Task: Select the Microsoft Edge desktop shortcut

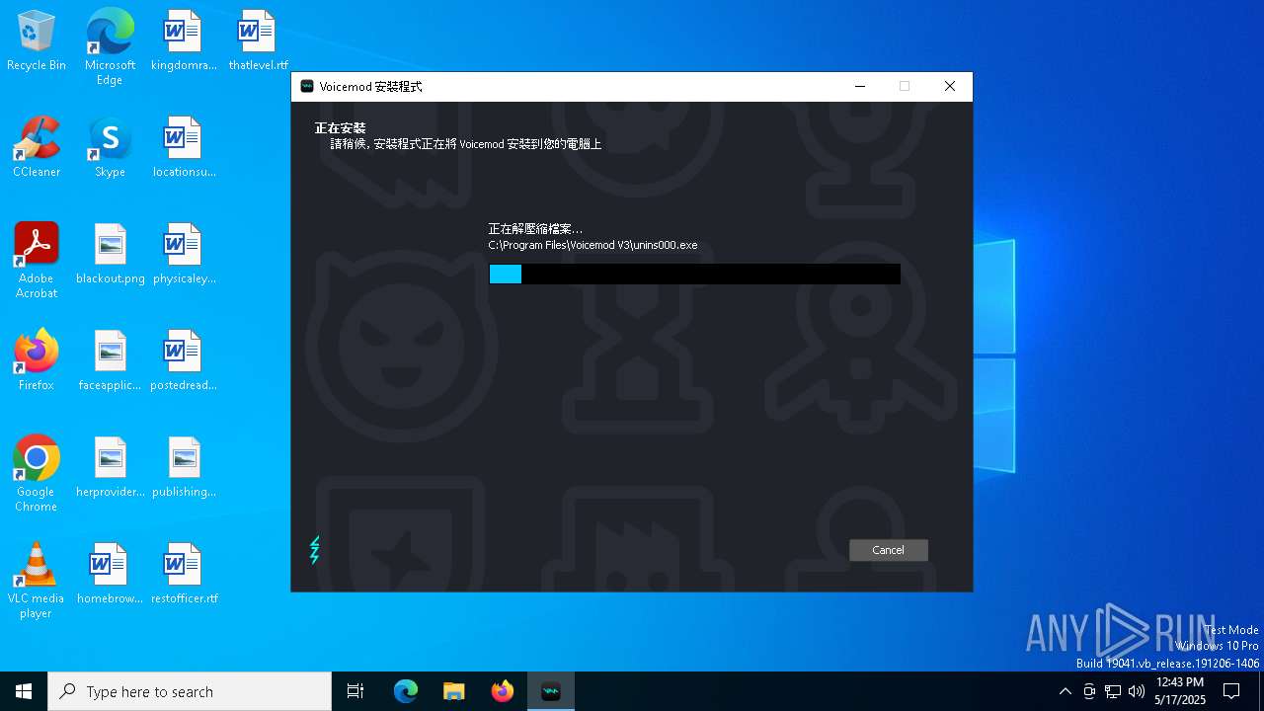Action: click(110, 47)
